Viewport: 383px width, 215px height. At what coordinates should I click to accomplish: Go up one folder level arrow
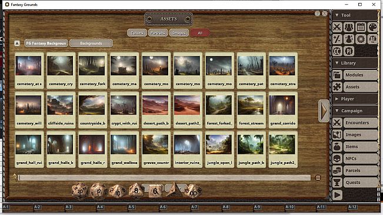tap(17, 43)
